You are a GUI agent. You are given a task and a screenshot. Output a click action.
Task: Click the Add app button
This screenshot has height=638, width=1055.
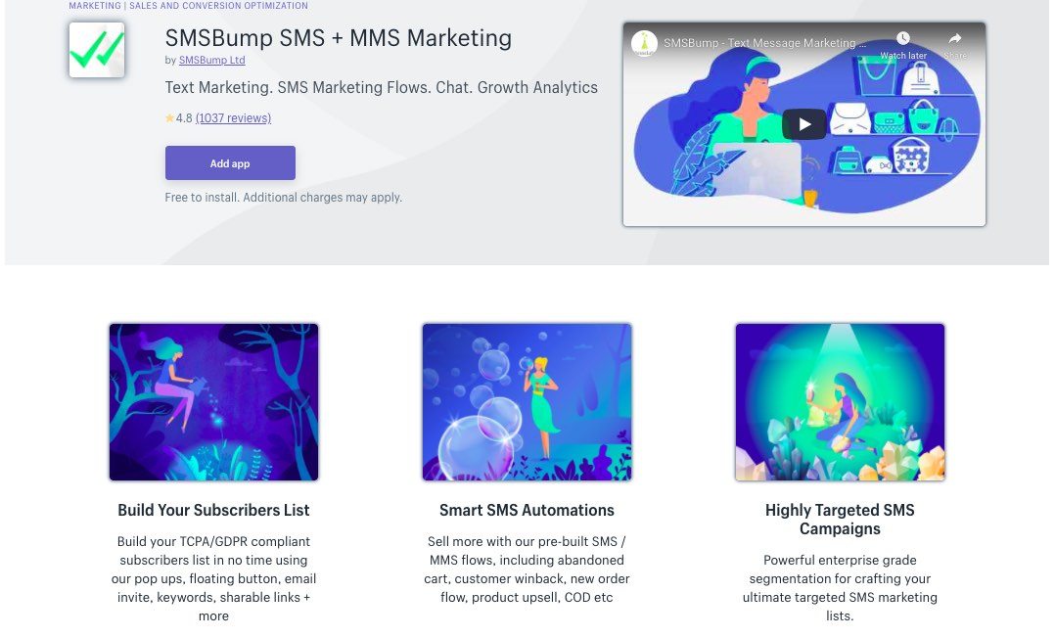point(230,162)
